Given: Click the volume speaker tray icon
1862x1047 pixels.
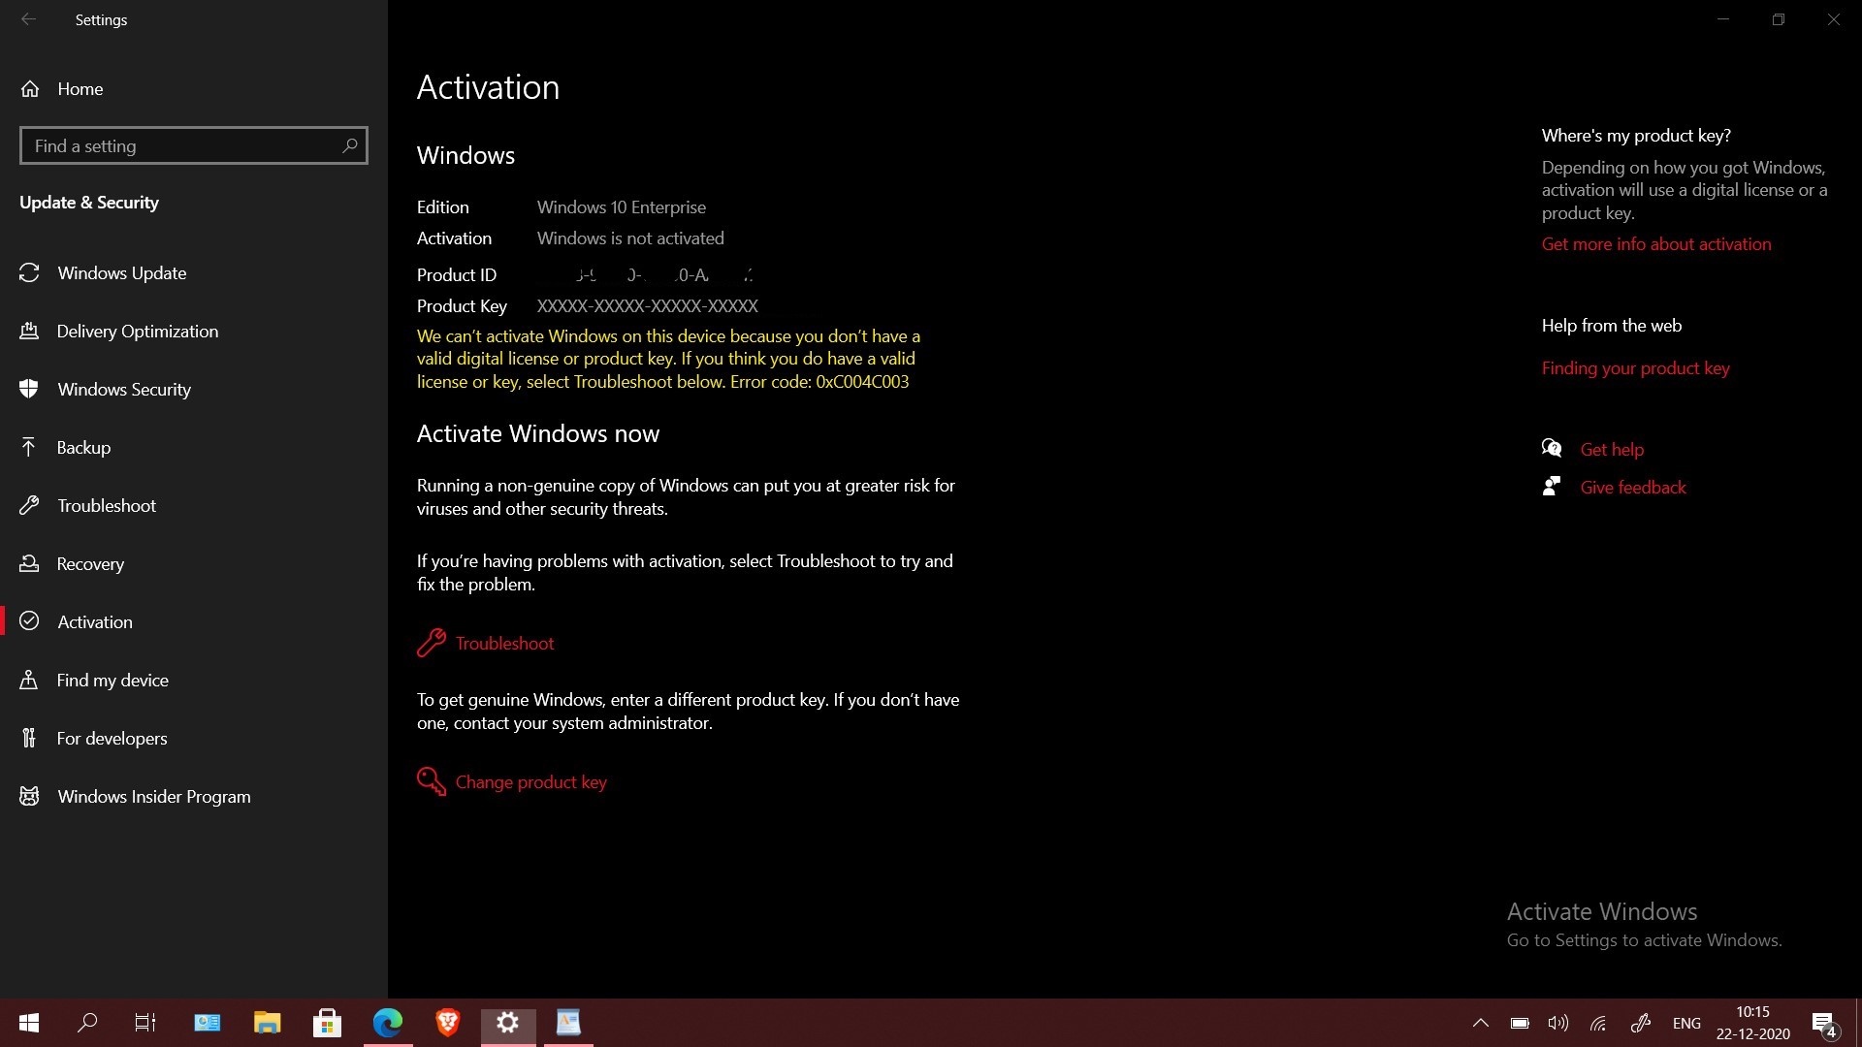Looking at the screenshot, I should (x=1557, y=1023).
